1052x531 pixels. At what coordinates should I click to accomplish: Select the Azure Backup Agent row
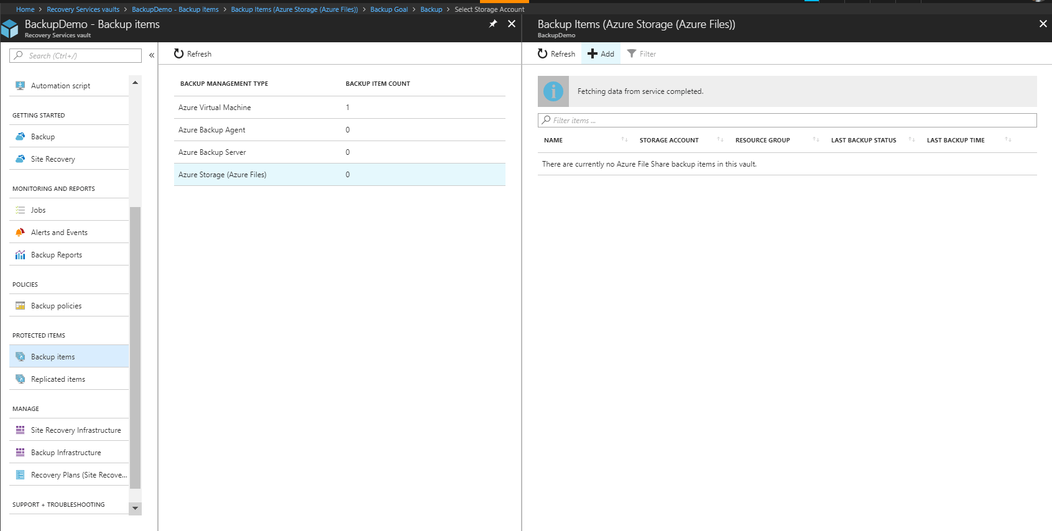coord(339,130)
